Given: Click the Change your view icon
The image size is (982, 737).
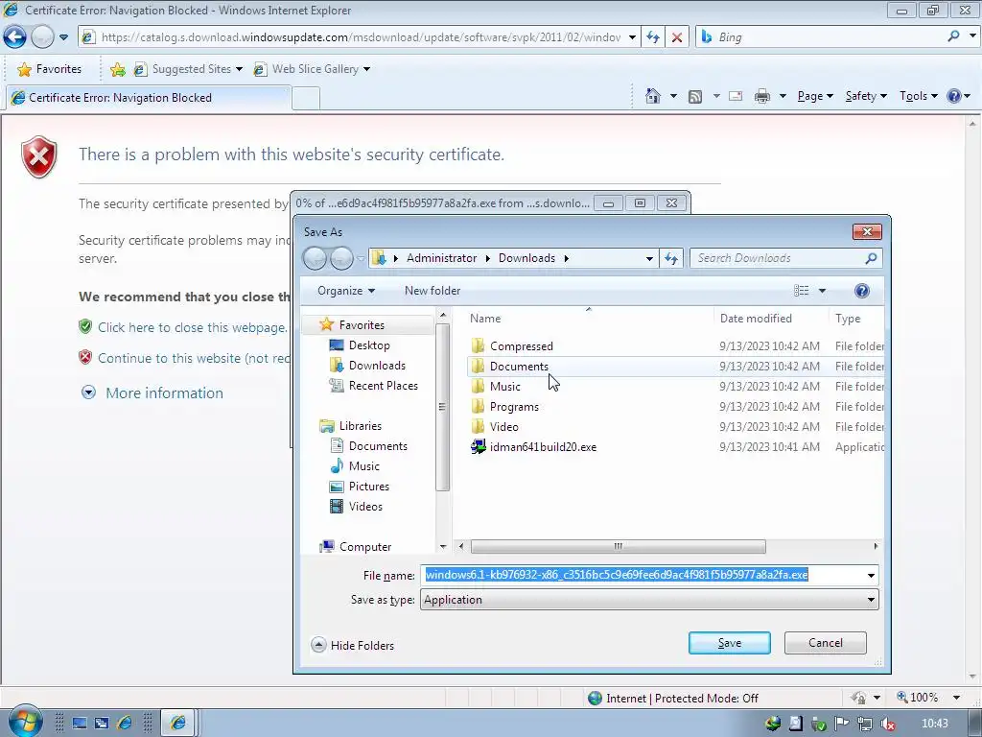Looking at the screenshot, I should 802,290.
